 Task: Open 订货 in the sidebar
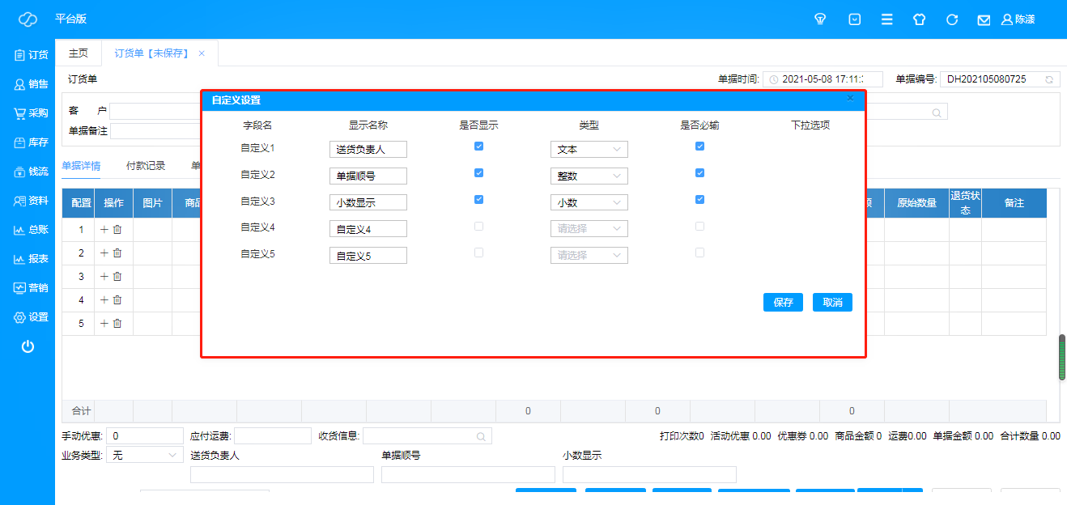[x=31, y=55]
